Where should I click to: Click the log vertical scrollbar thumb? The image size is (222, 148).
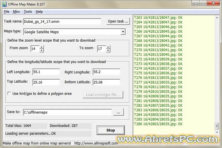coord(217,126)
